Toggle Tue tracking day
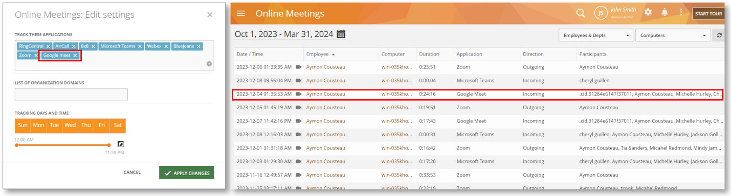Screen dimensions: 731x196 pos(54,125)
